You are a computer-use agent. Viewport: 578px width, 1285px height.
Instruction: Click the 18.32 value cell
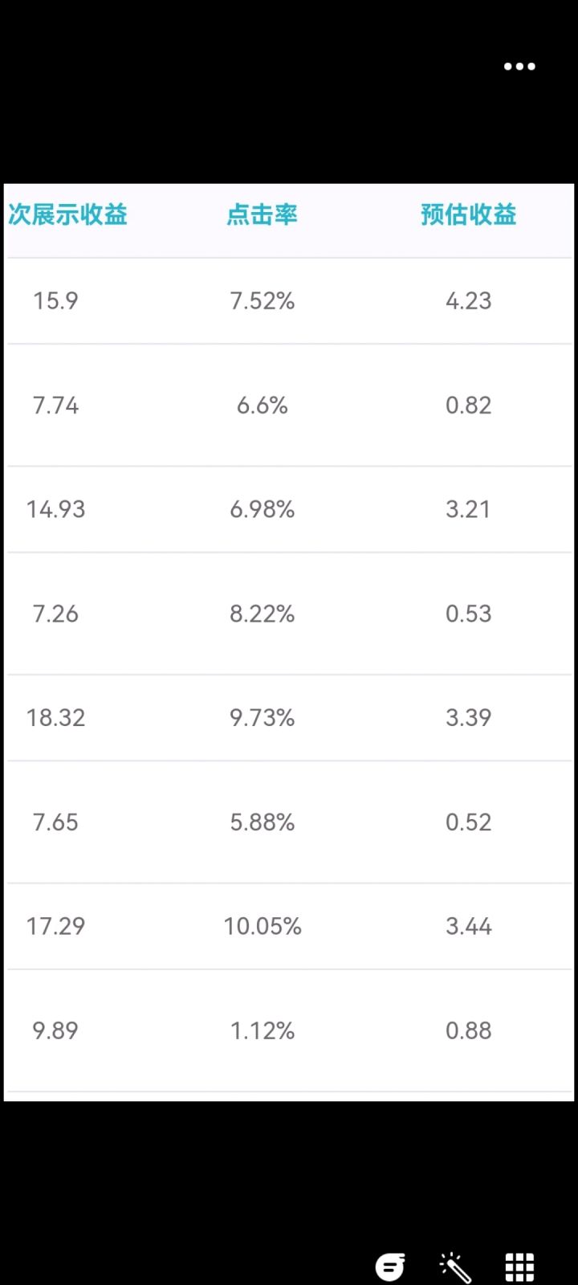coord(55,718)
